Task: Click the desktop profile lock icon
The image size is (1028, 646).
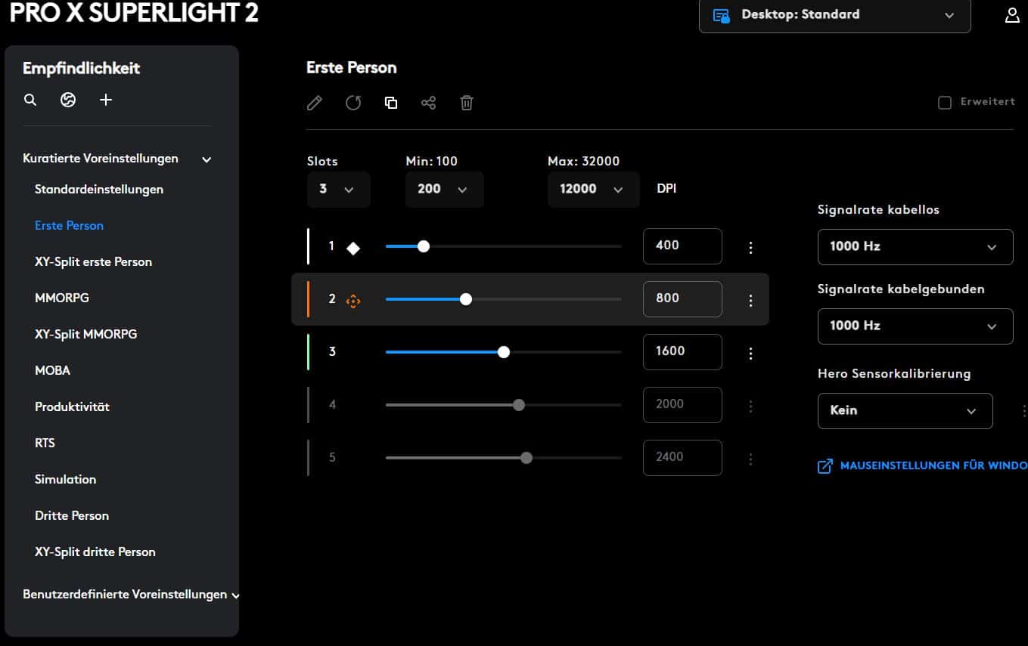Action: pyautogui.click(x=721, y=16)
